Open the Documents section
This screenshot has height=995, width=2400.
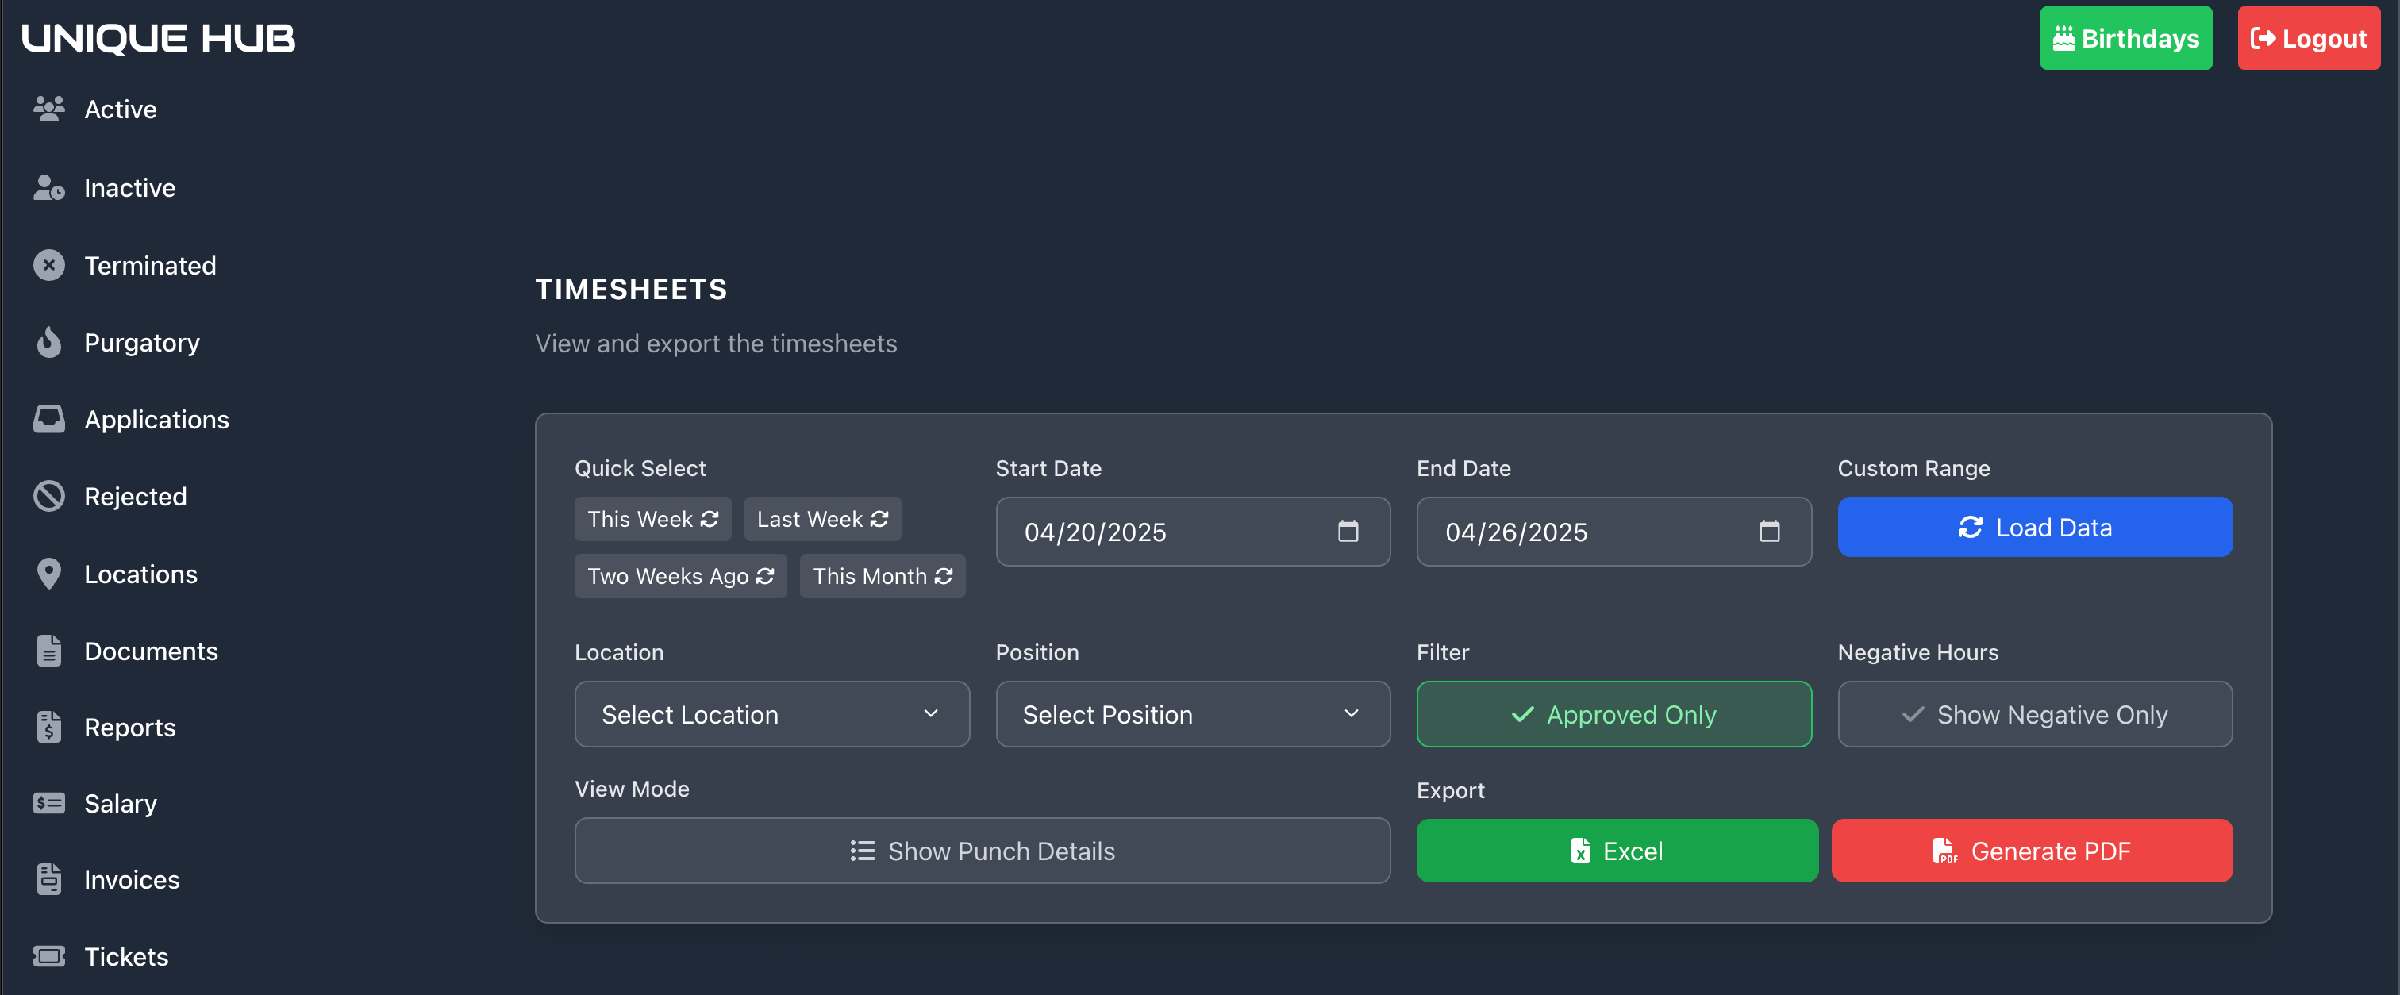[x=151, y=651]
